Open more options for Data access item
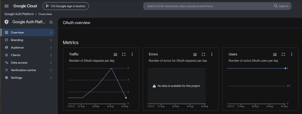302x114 pixels. click(x=51, y=63)
